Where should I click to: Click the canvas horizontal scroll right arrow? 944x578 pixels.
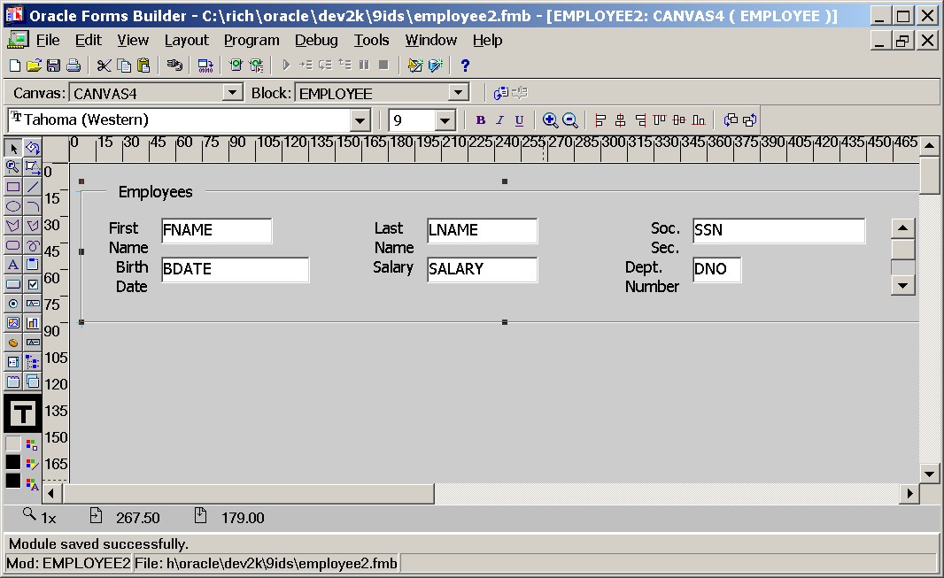pyautogui.click(x=909, y=494)
